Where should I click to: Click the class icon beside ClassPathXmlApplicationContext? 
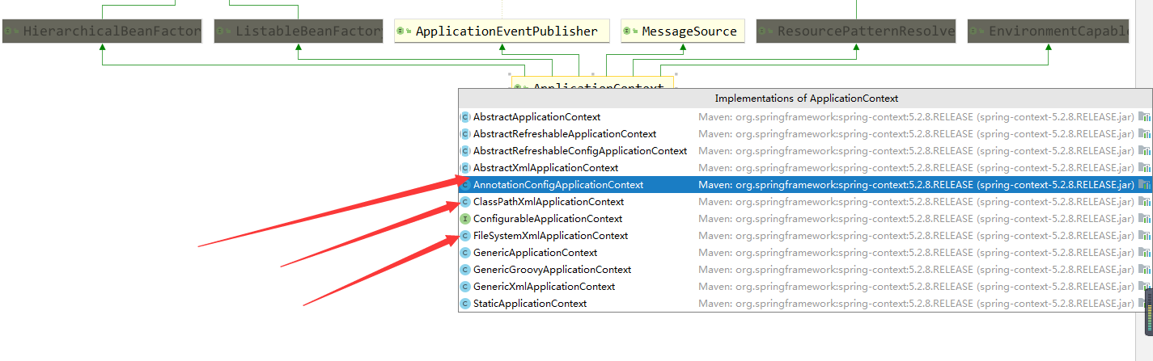[x=465, y=202]
